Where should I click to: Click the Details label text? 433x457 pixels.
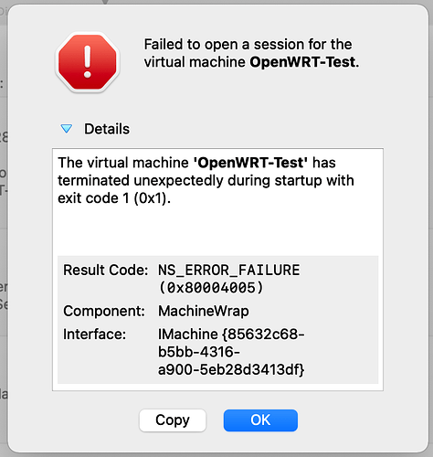(107, 129)
